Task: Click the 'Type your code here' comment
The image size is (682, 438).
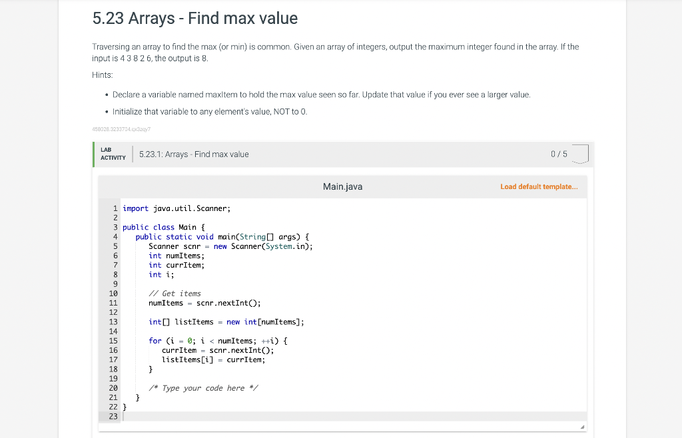Action: click(x=203, y=388)
